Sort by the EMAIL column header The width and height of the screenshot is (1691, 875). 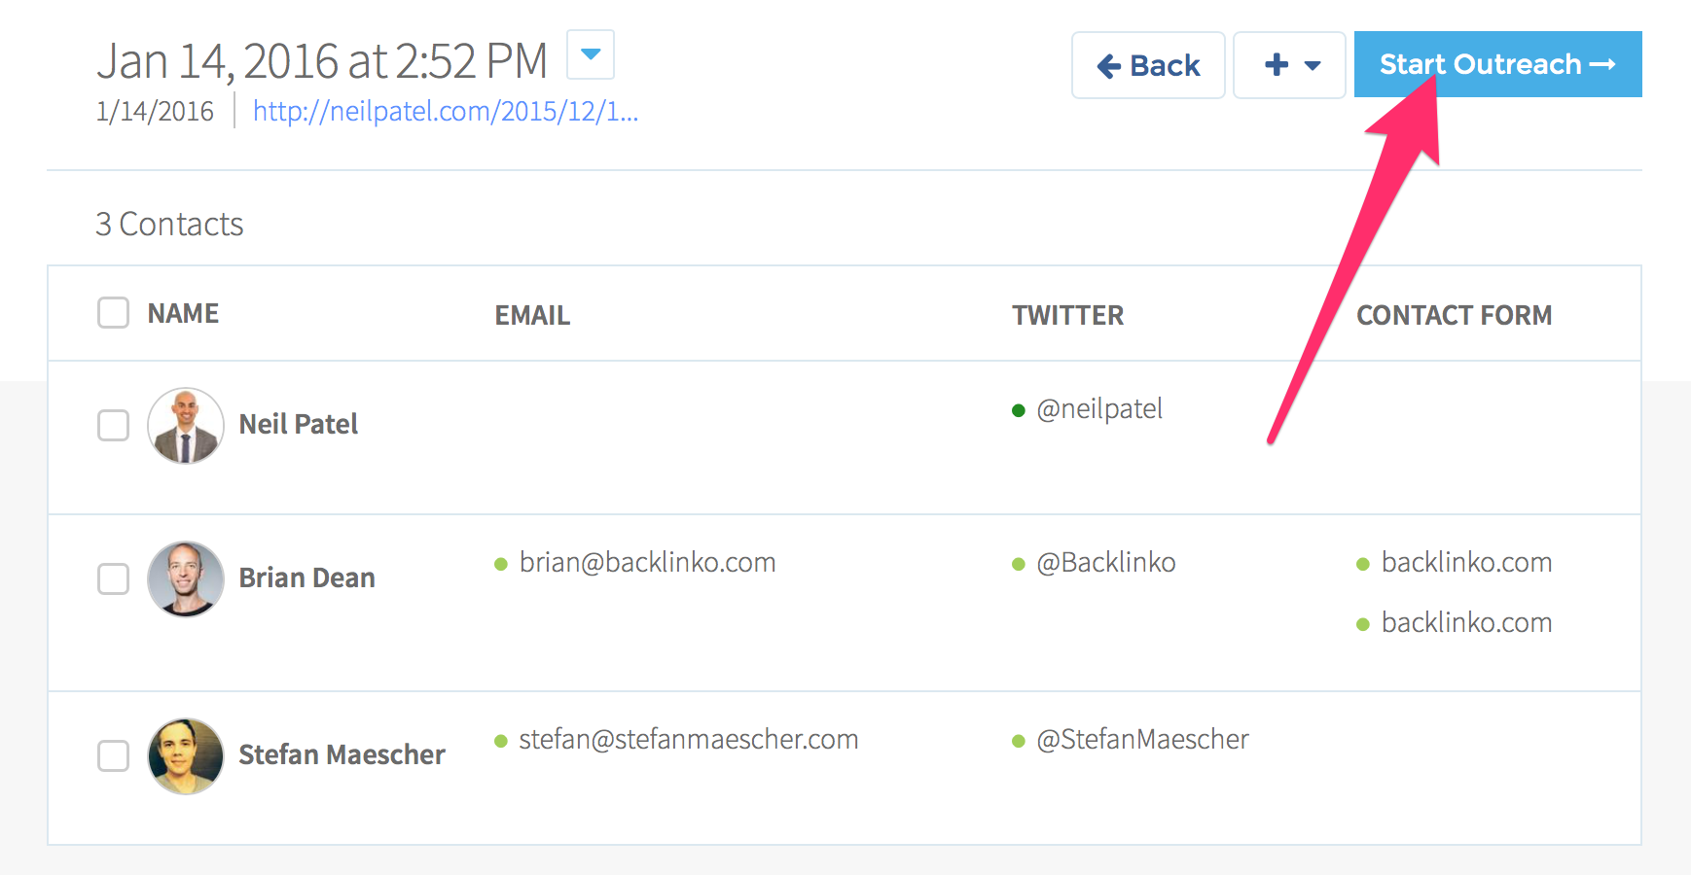point(532,315)
